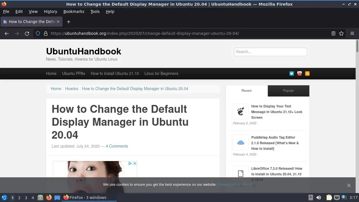Open volume control in system tray

pos(319,198)
